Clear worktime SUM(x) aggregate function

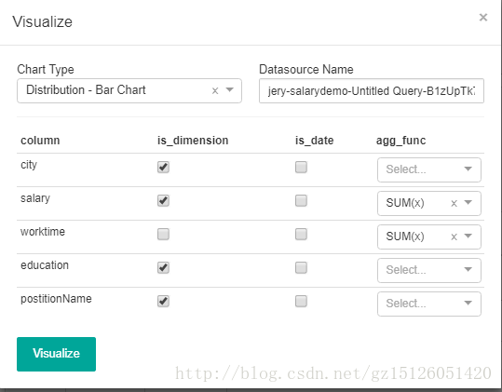454,237
